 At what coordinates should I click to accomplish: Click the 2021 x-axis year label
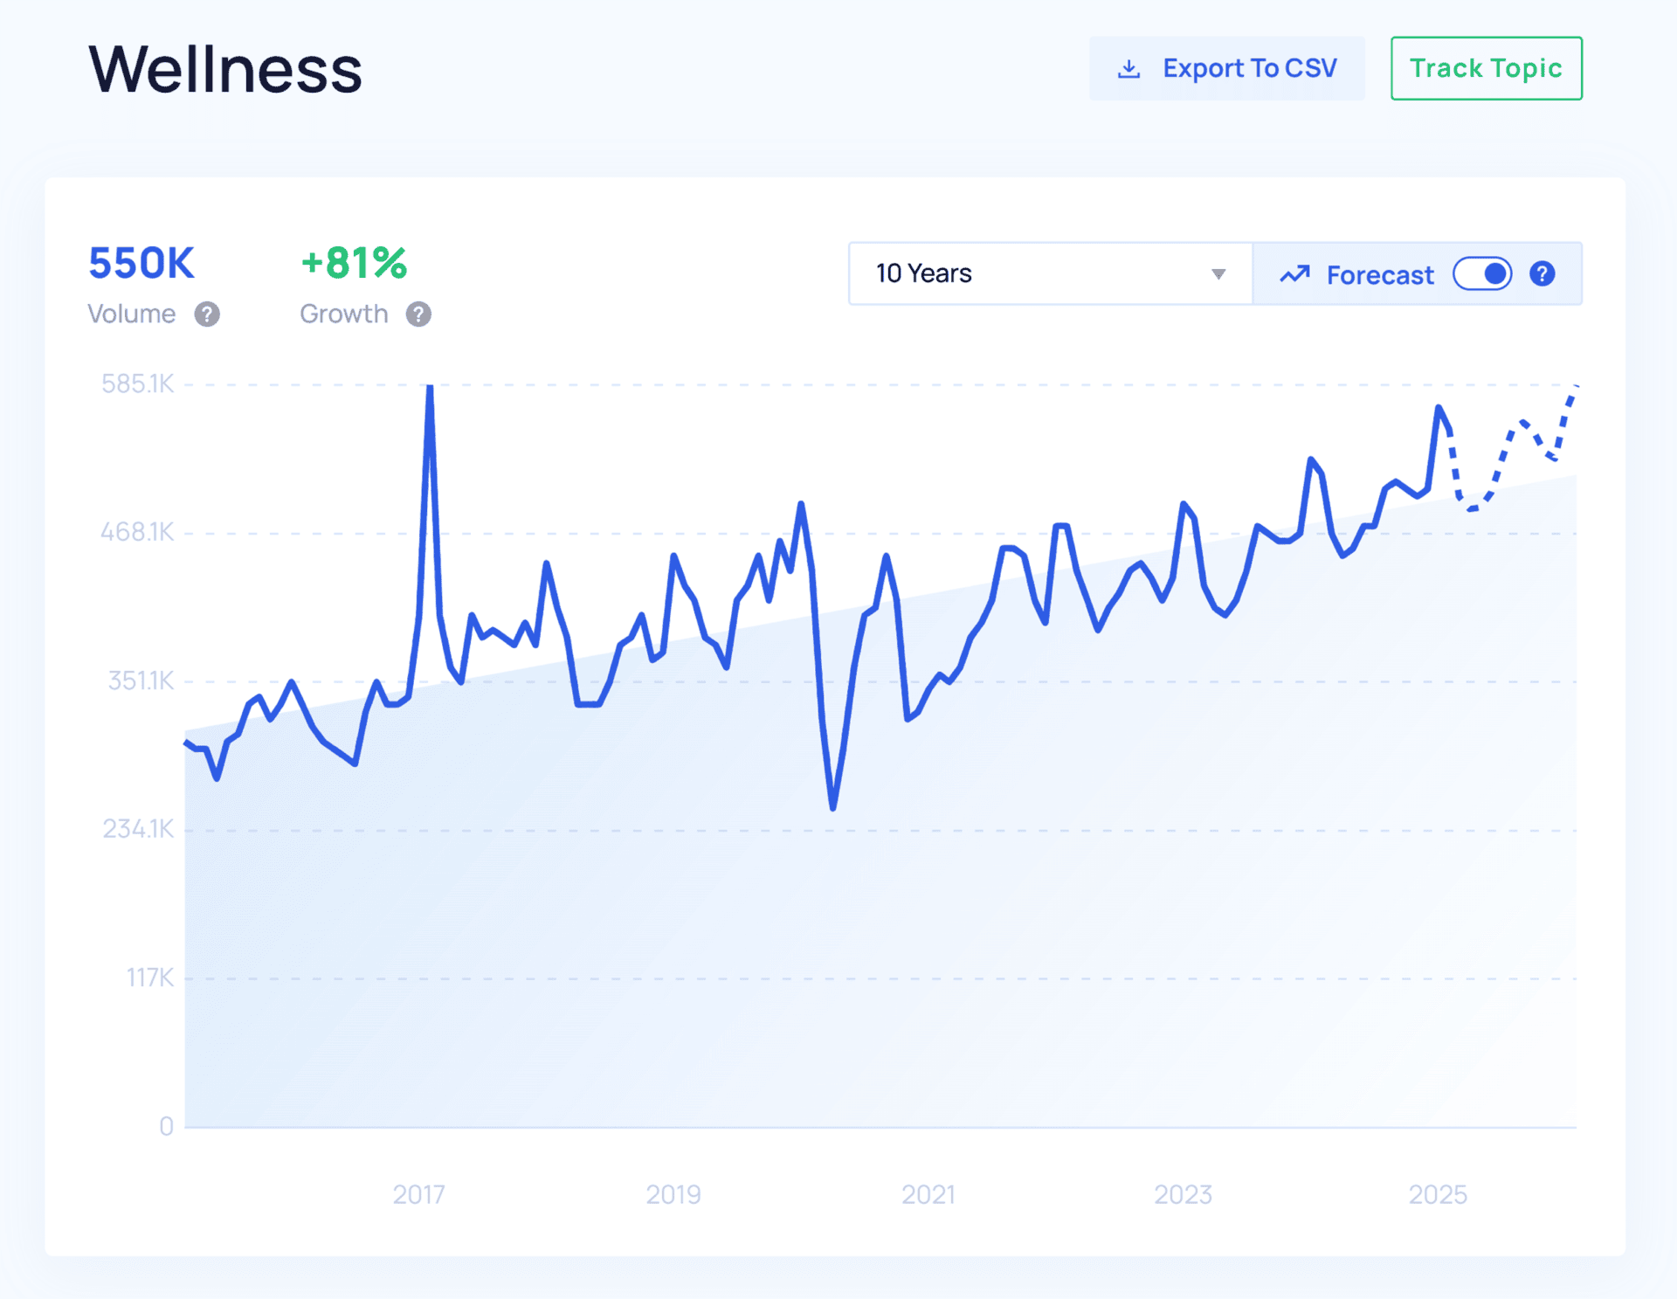click(928, 1194)
